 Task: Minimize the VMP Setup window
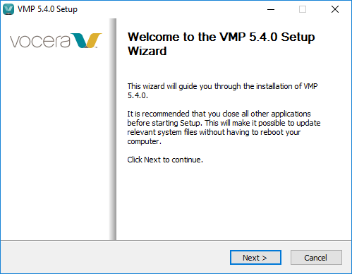(x=271, y=9)
